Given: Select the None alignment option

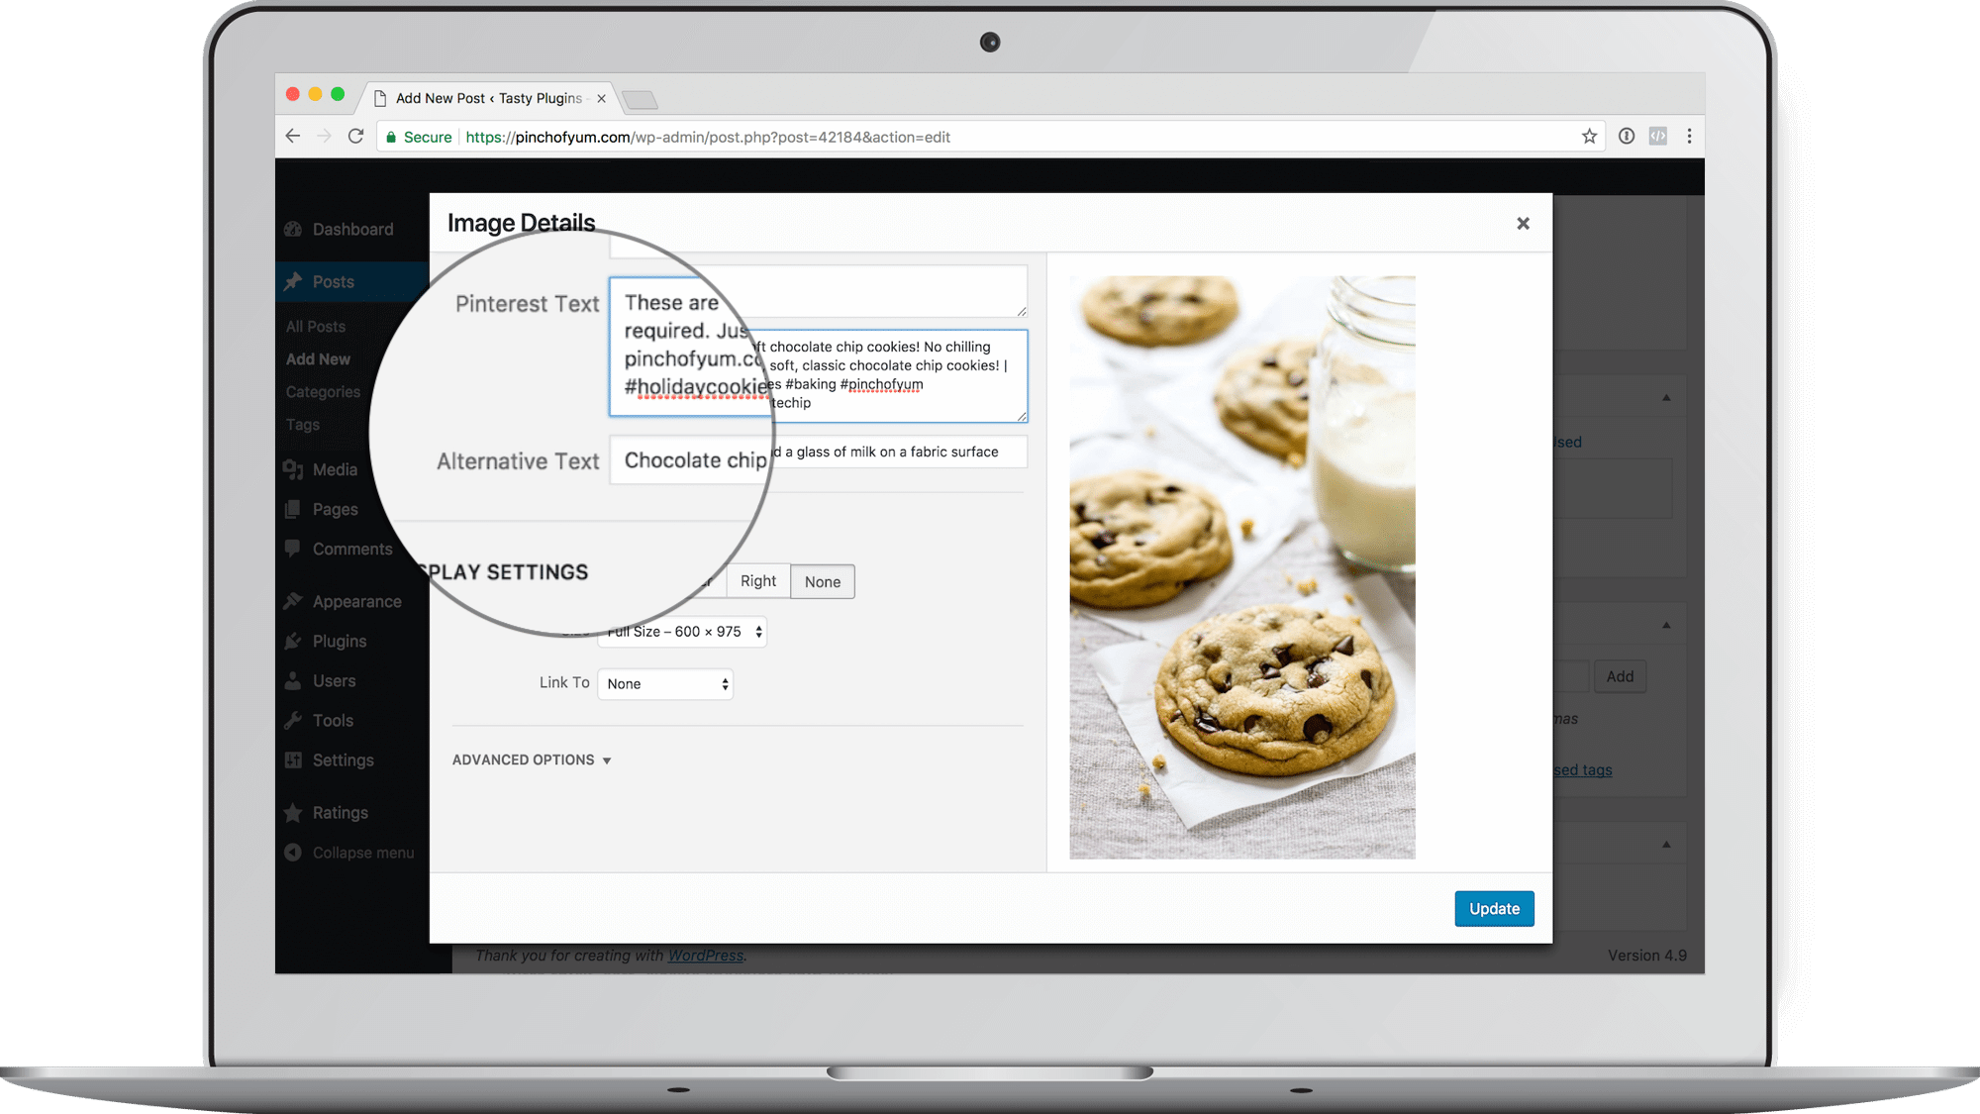Looking at the screenshot, I should [x=822, y=581].
